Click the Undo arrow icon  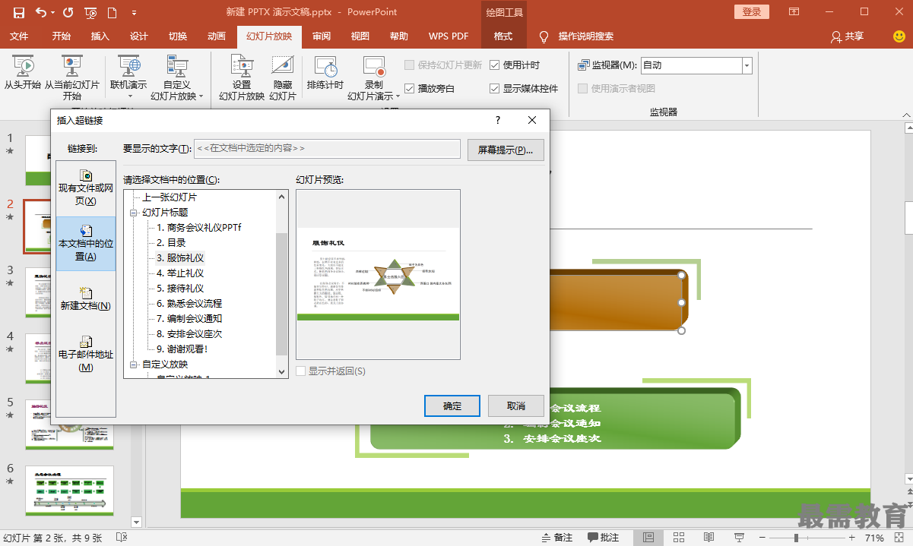tap(40, 12)
